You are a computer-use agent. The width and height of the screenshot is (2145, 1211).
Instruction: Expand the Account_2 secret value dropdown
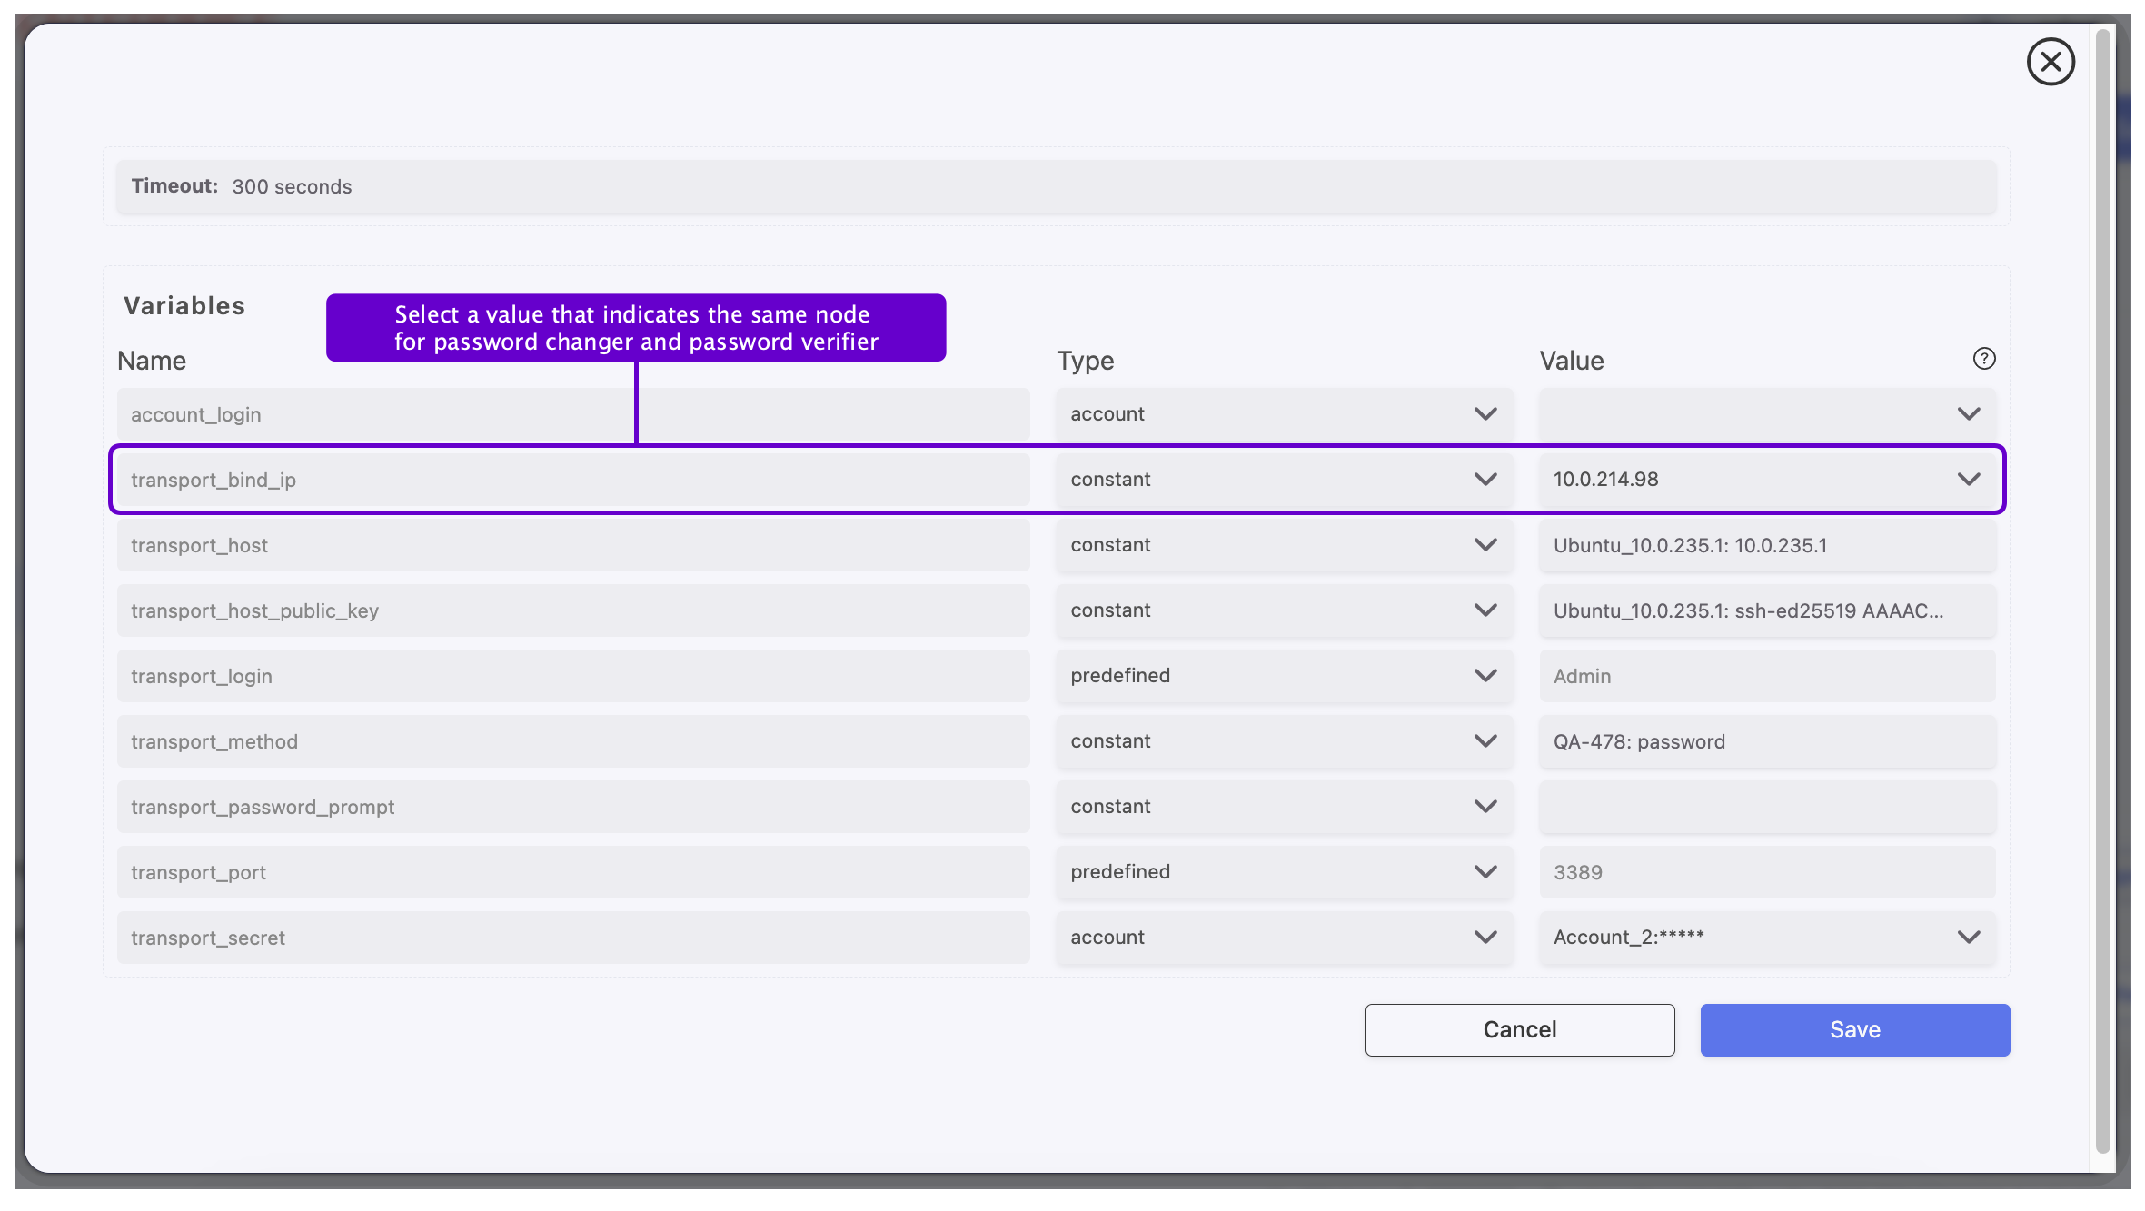(x=1767, y=938)
